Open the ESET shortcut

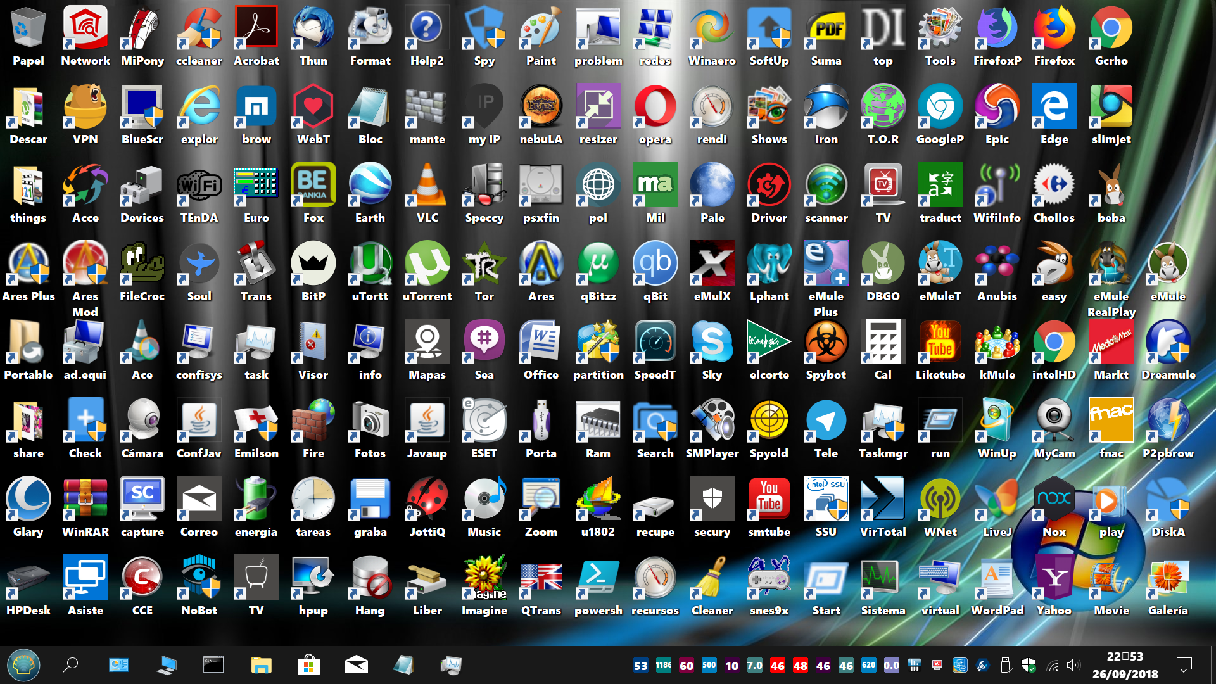[484, 429]
